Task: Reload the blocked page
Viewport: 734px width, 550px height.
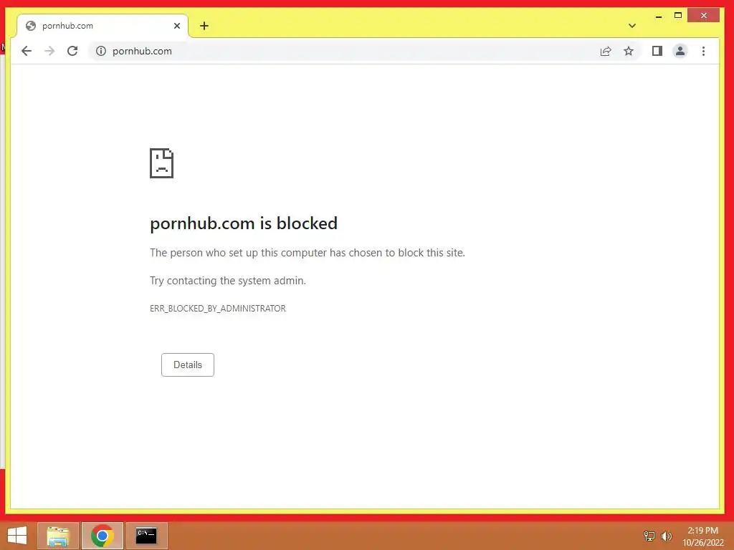Action: pyautogui.click(x=72, y=51)
